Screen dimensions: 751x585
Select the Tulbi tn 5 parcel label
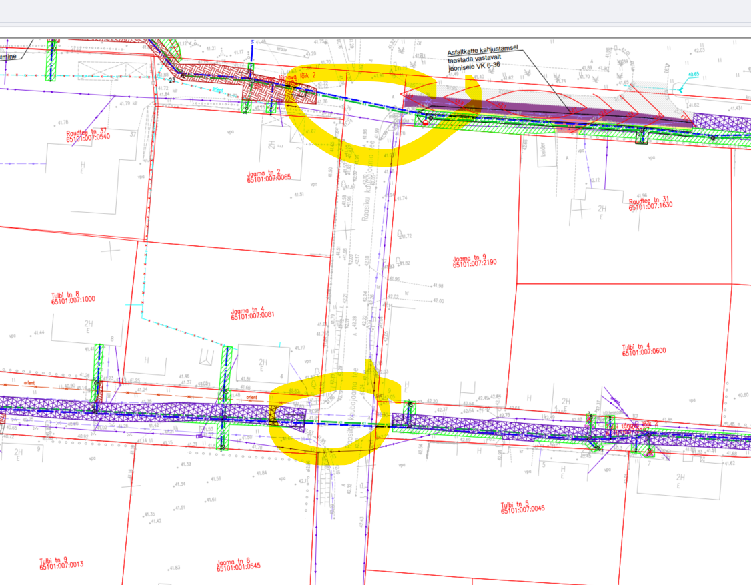523,506
